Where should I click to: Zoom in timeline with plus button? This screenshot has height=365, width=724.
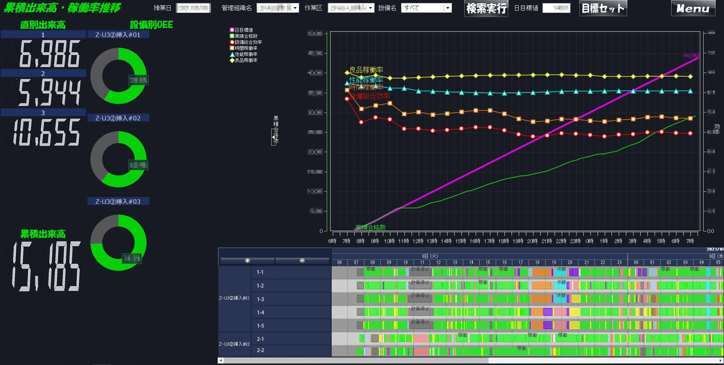(247, 261)
